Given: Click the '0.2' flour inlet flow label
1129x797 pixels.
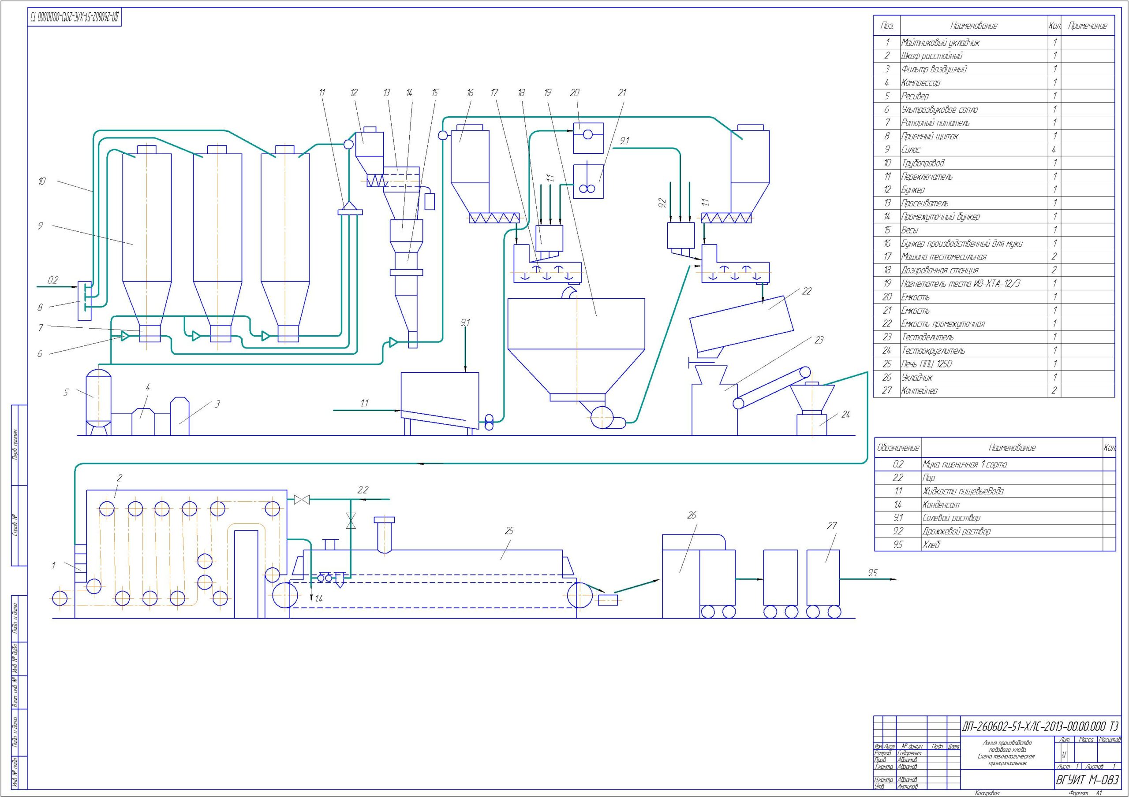Looking at the screenshot, I should pyautogui.click(x=52, y=280).
